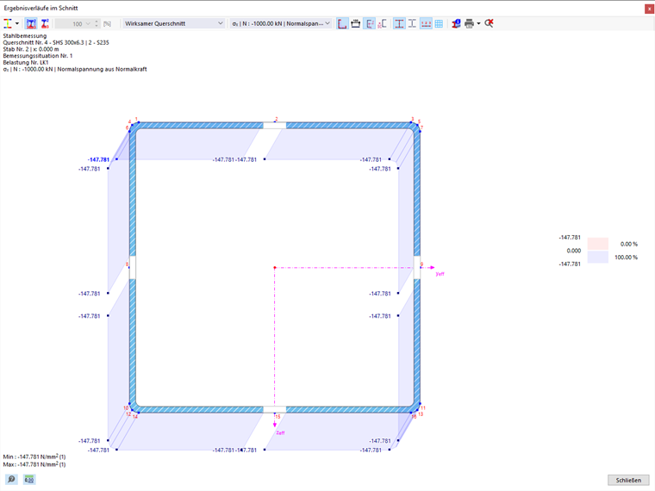
Task: Close the Ergebnisverläufe im Schnitt window
Action: [649, 9]
